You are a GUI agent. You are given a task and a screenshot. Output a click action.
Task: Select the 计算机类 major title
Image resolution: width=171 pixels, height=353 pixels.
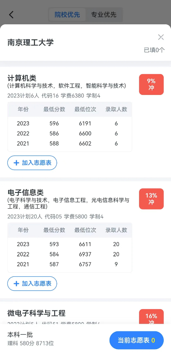tap(22, 78)
